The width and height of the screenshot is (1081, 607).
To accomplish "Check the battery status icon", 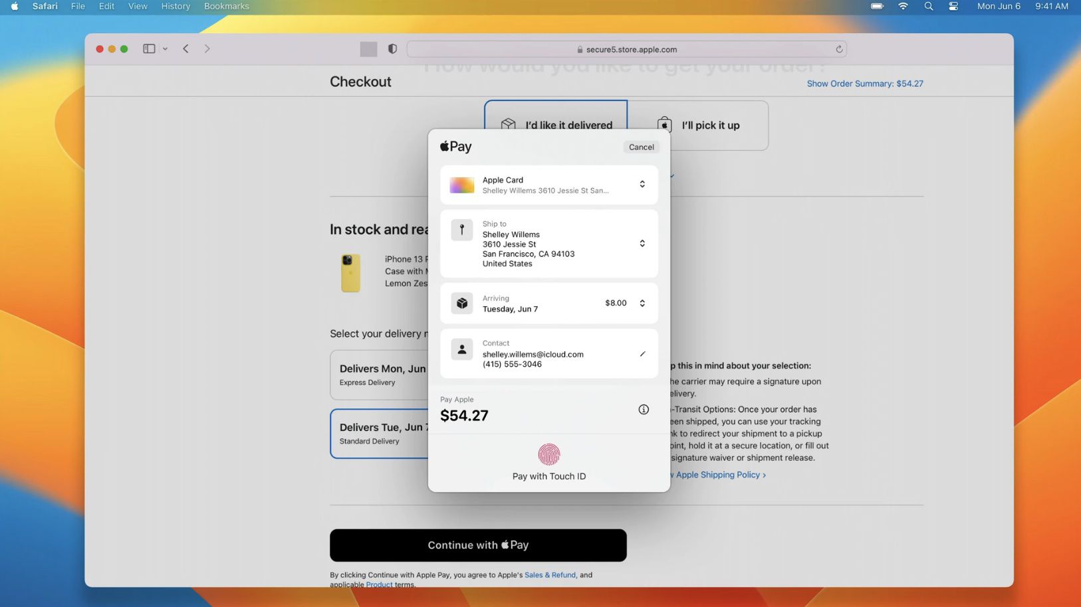I will [877, 6].
